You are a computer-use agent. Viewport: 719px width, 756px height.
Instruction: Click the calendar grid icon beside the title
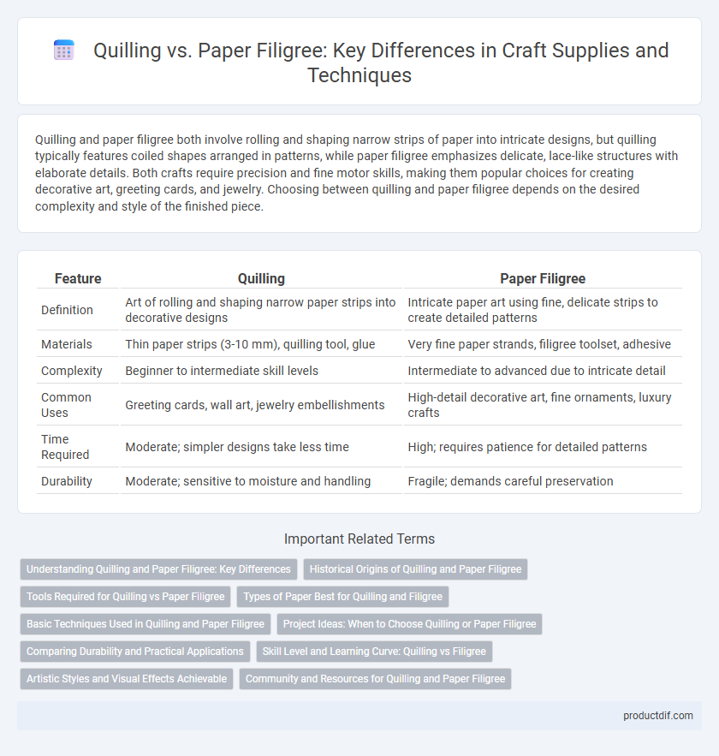pos(64,51)
